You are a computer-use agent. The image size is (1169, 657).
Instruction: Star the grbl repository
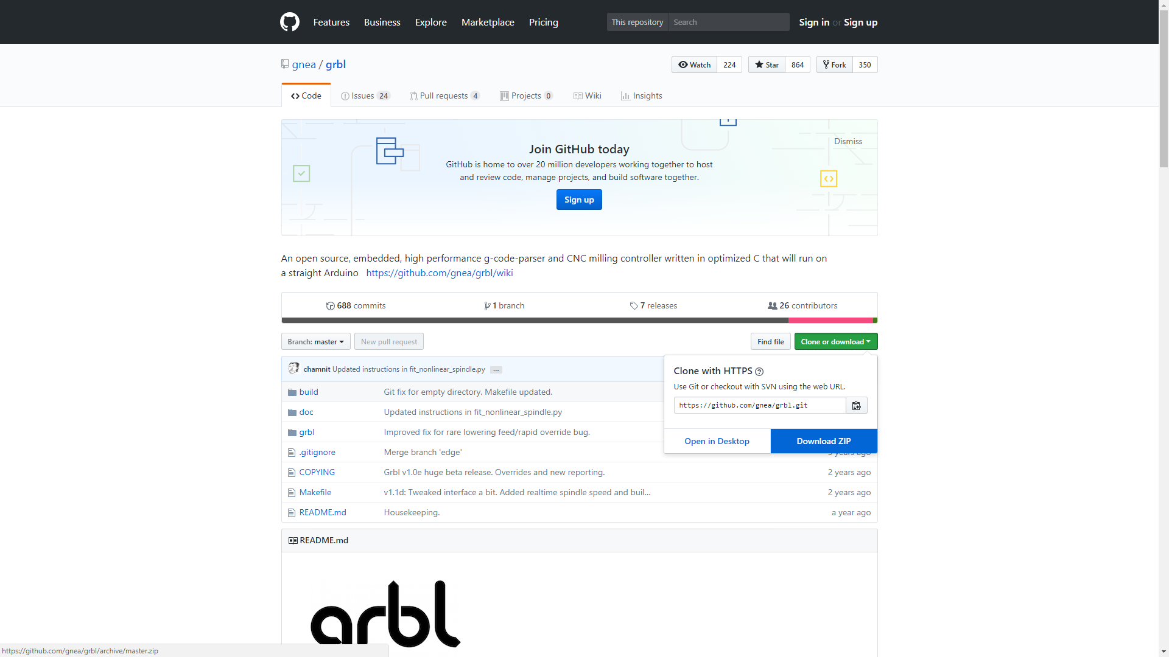point(767,64)
